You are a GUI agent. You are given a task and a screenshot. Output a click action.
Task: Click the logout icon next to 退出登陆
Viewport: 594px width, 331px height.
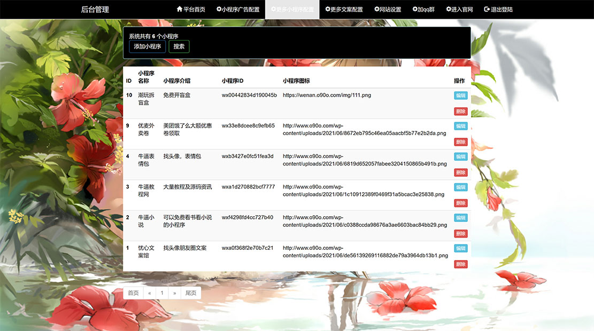[x=486, y=9]
